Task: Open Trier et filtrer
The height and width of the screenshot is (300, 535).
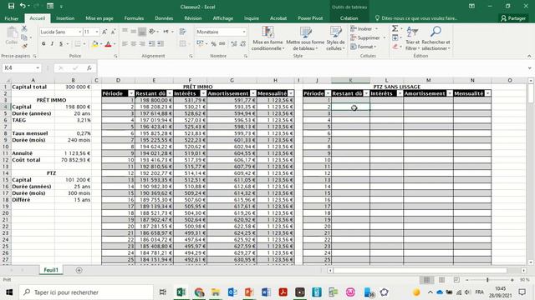Action: pyautogui.click(x=412, y=38)
